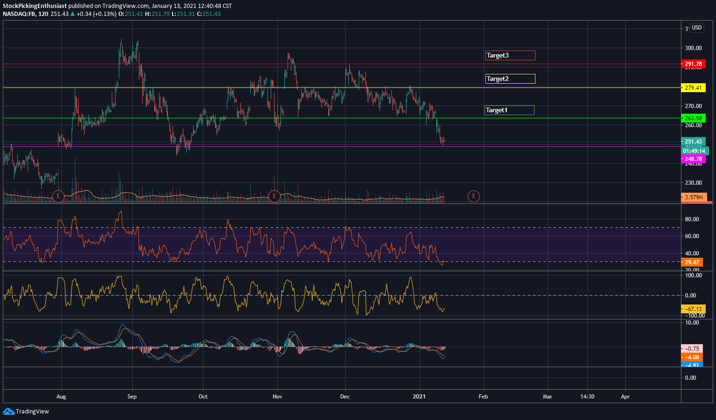The height and width of the screenshot is (420, 716).
Task: Click the Mar label on time axis
Action: 547,397
